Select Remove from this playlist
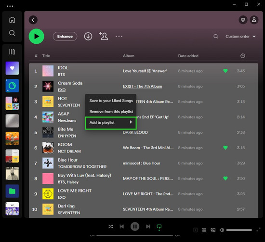This screenshot has height=242, width=265. click(111, 112)
